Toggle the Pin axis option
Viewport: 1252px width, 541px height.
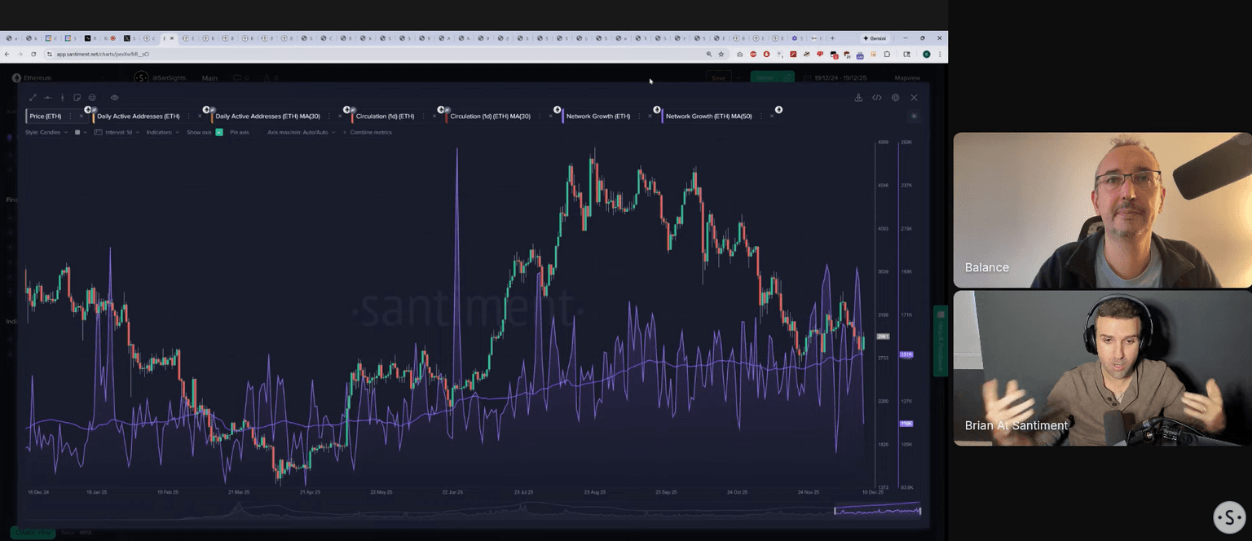239,132
